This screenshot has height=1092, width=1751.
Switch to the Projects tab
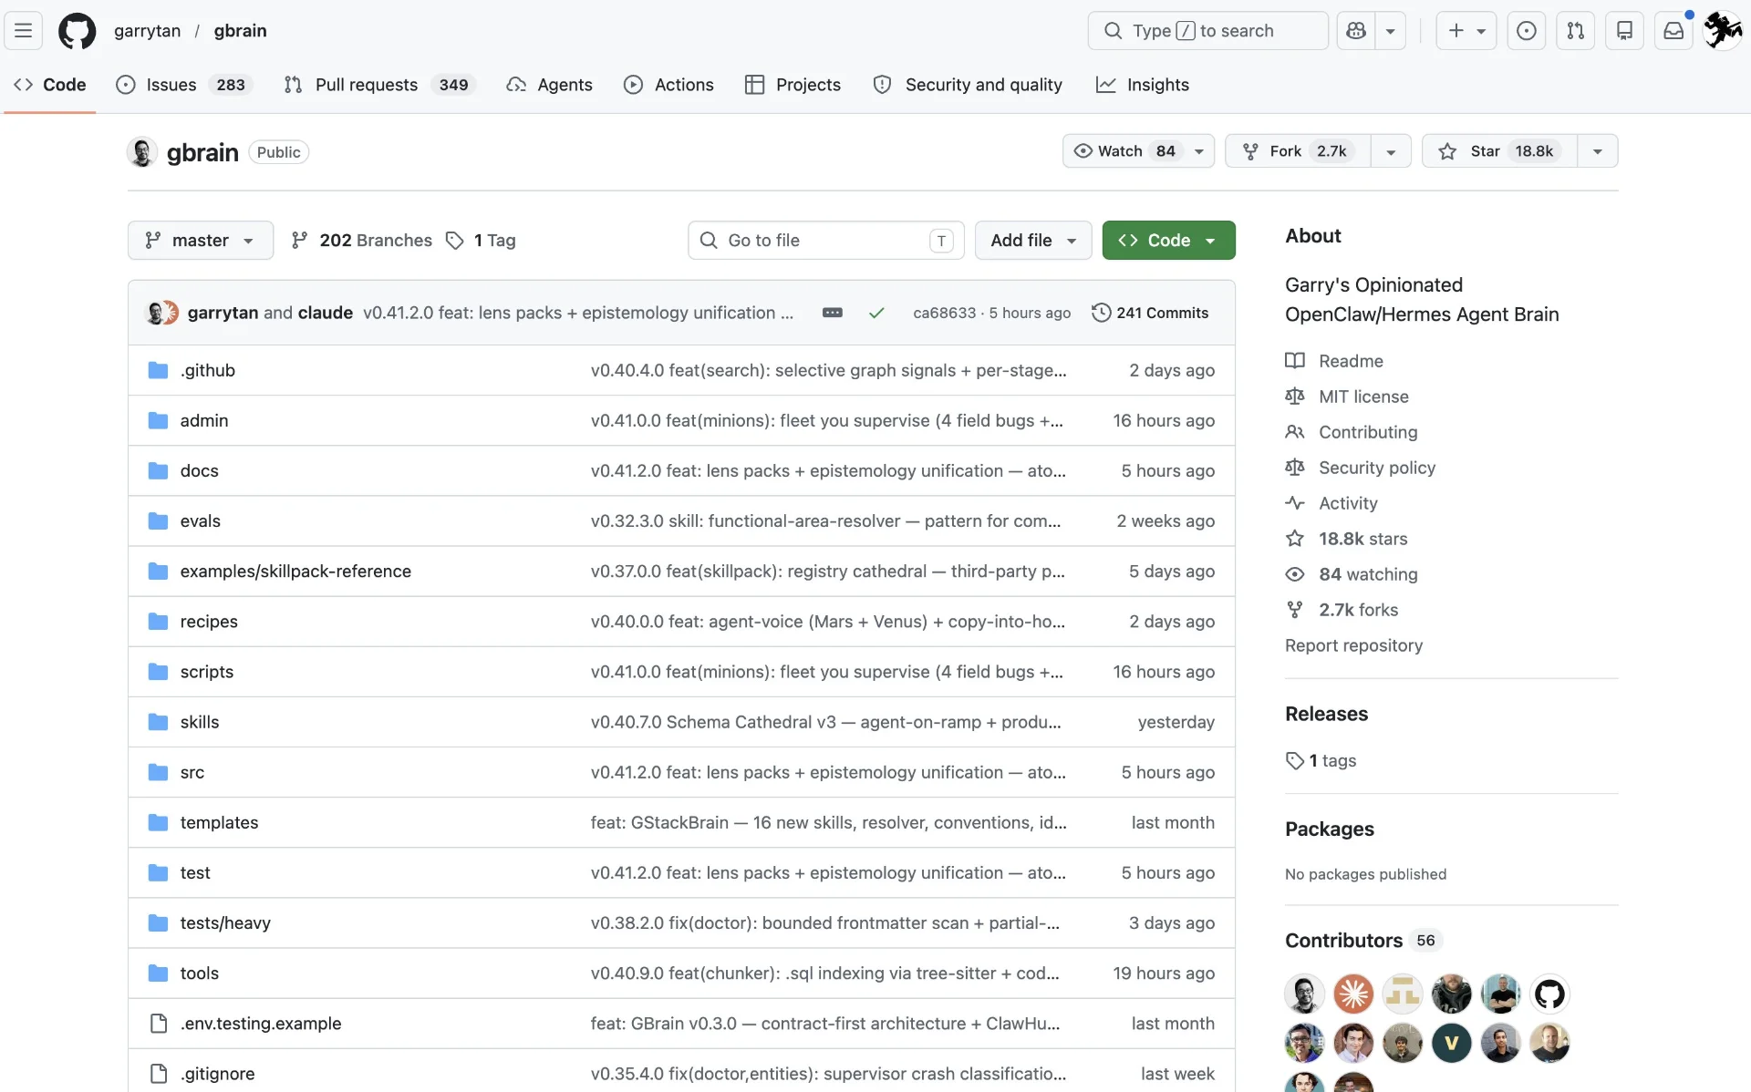tap(793, 85)
